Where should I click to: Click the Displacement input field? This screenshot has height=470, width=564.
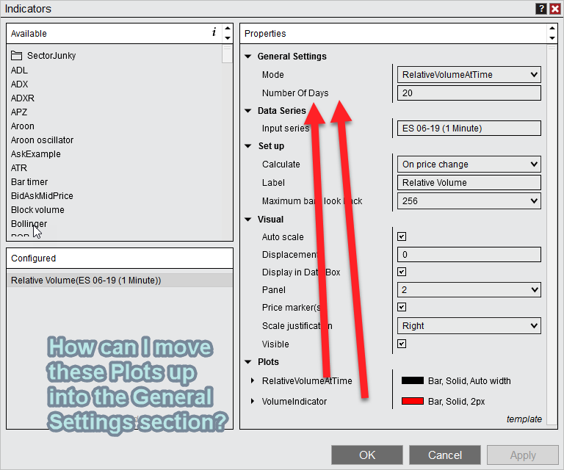(x=469, y=255)
